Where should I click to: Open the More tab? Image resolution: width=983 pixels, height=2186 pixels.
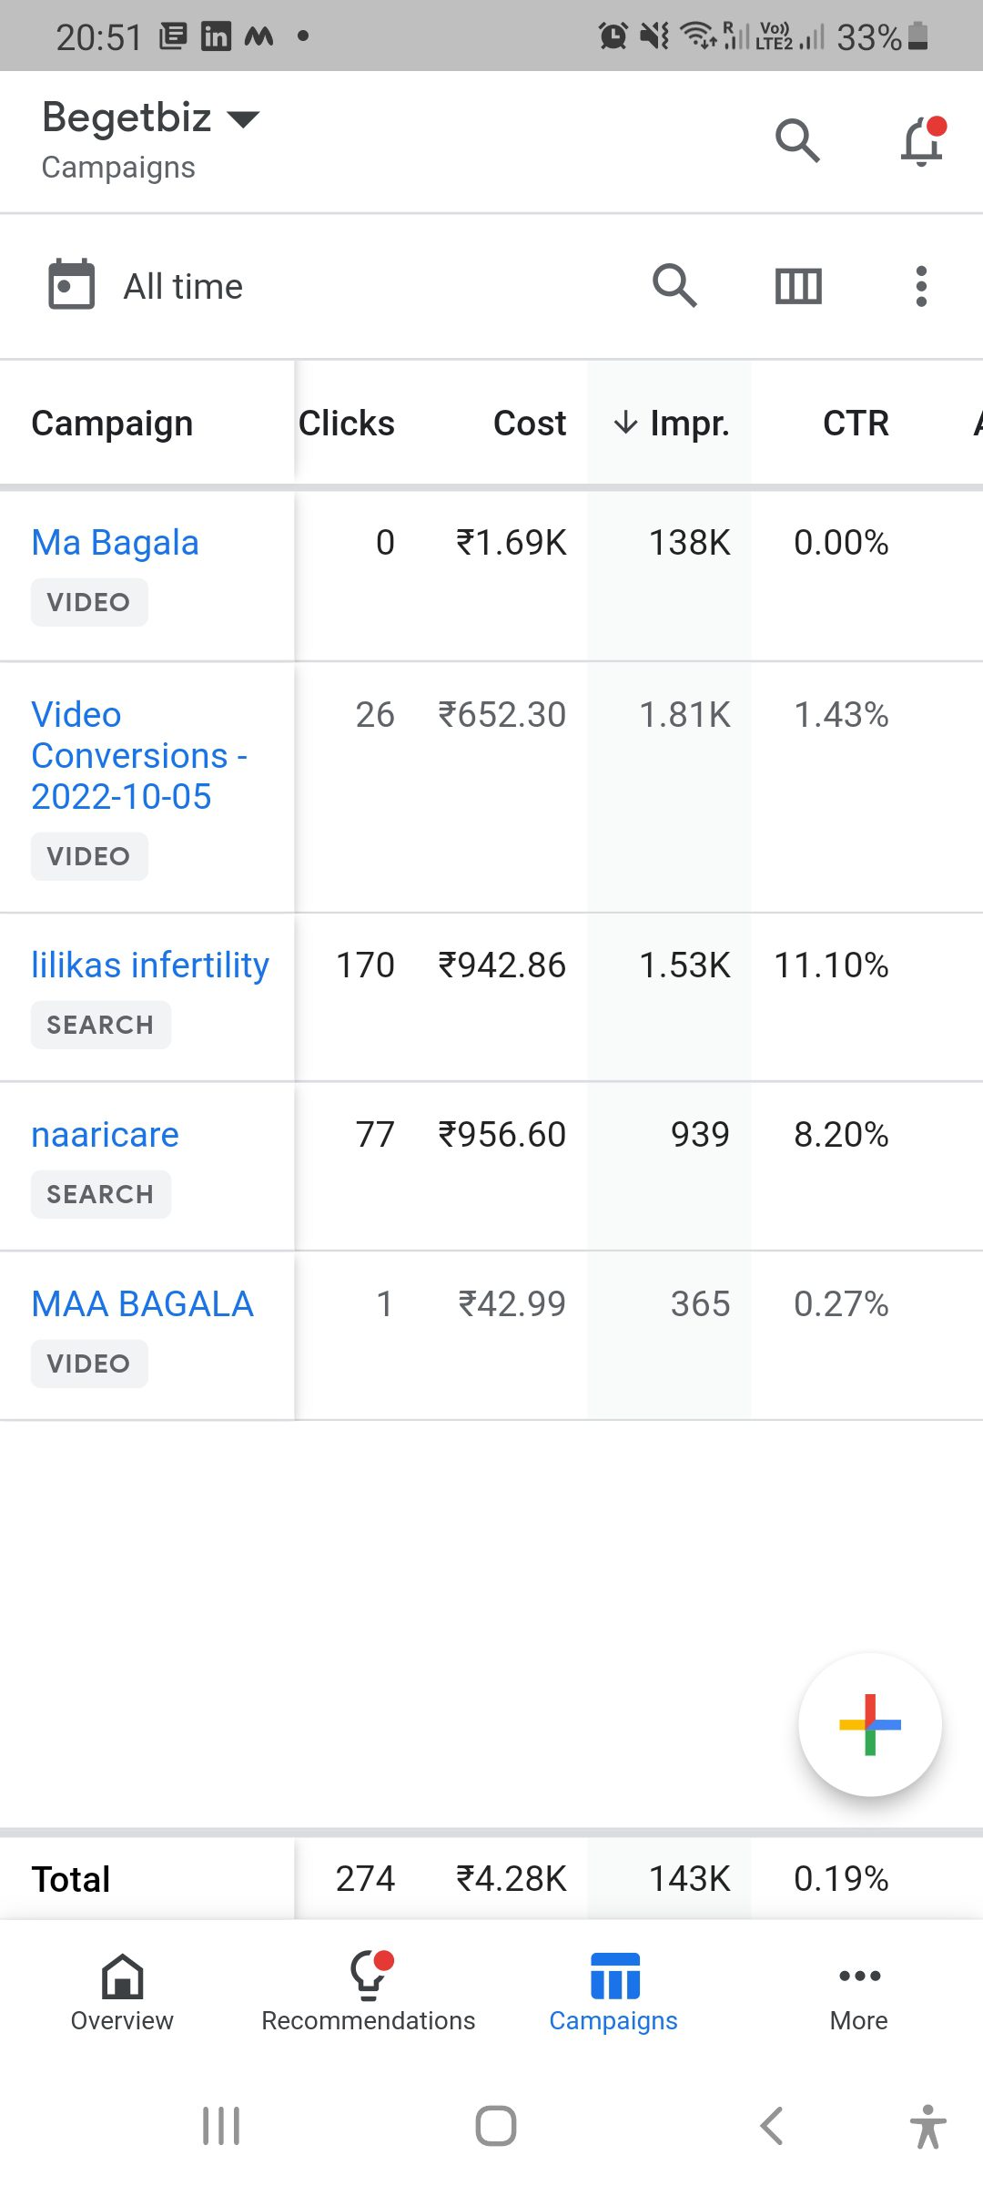coord(859,1994)
